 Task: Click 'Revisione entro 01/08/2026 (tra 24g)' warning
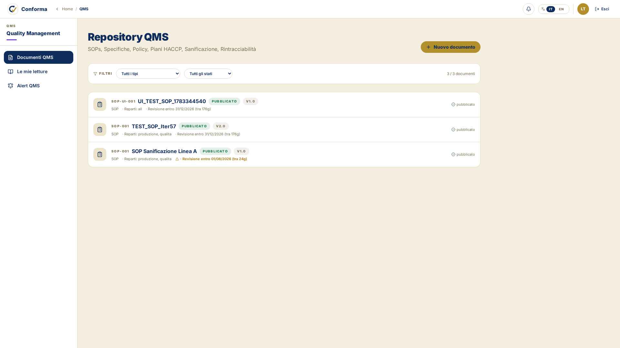(x=214, y=159)
